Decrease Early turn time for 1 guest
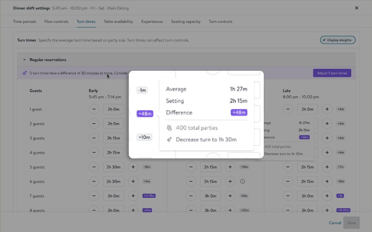The image size is (372, 232). pyautogui.click(x=94, y=109)
